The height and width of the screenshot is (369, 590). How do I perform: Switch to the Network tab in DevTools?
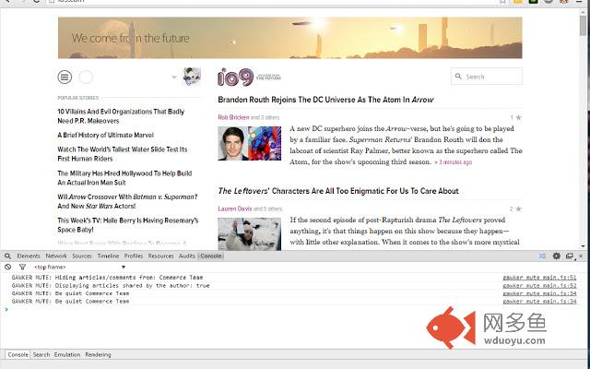tap(56, 256)
